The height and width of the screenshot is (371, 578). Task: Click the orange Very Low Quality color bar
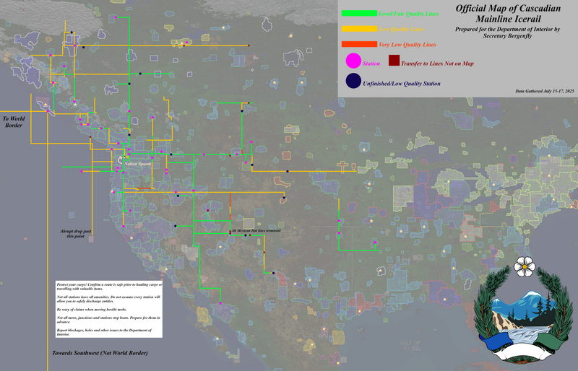[x=359, y=45]
